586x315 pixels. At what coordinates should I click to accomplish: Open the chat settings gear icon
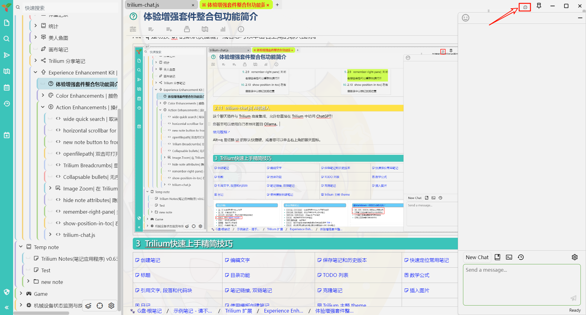pos(574,257)
